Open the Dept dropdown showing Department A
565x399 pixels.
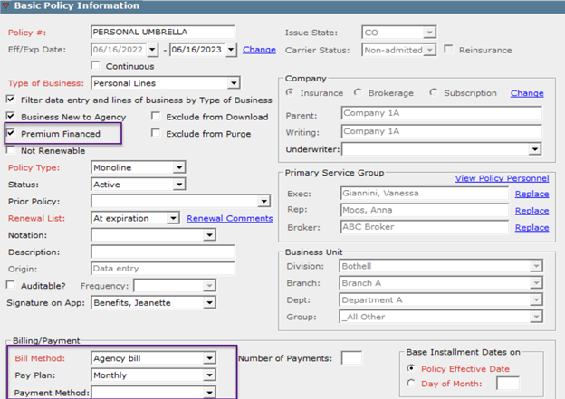coord(536,300)
